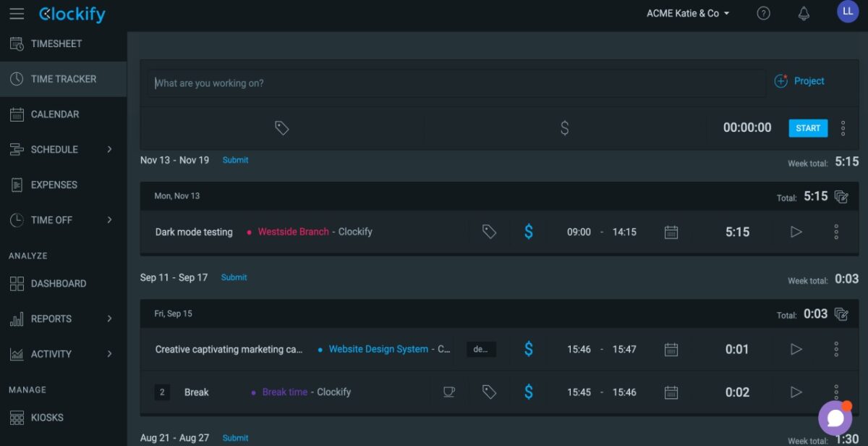This screenshot has height=446, width=868.
Task: Expand the REPORTS sidebar section
Action: [x=51, y=319]
